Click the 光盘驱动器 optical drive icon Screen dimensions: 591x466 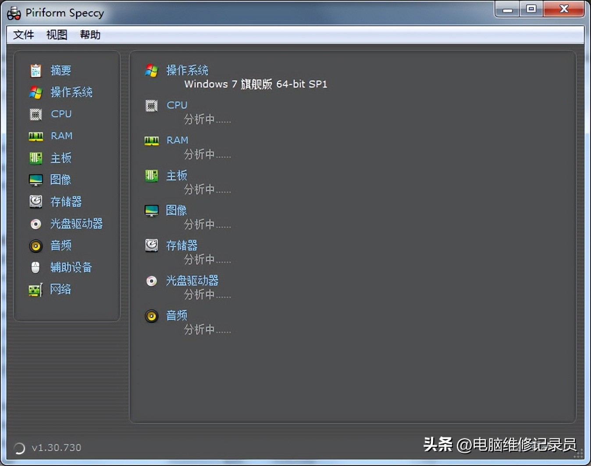pyautogui.click(x=36, y=224)
